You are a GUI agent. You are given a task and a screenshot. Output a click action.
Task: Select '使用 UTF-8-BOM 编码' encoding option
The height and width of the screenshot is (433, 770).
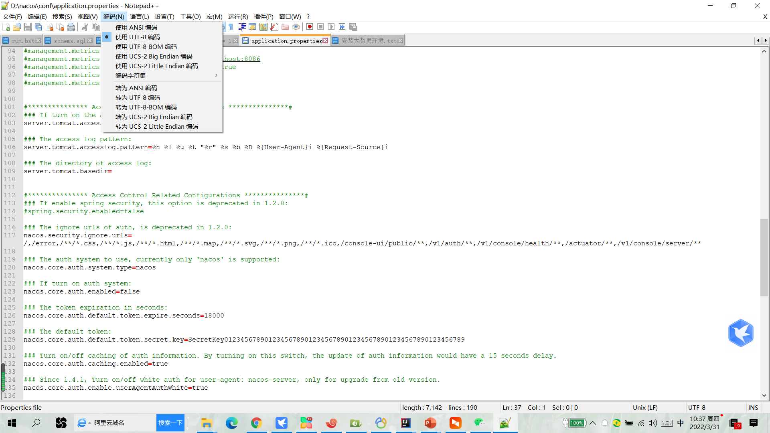[146, 47]
